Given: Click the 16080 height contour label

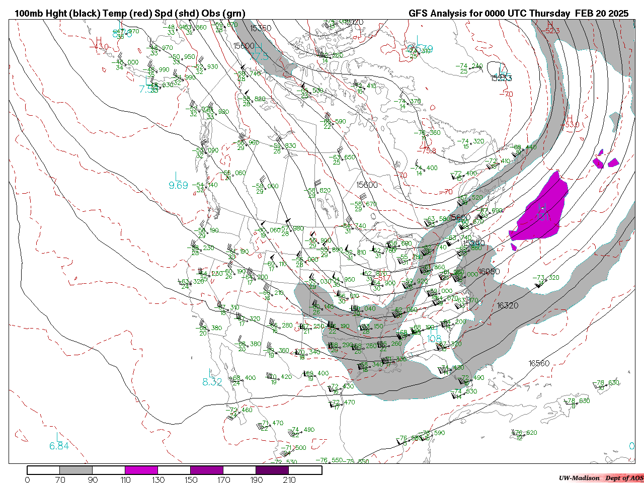Looking at the screenshot, I should (x=489, y=271).
